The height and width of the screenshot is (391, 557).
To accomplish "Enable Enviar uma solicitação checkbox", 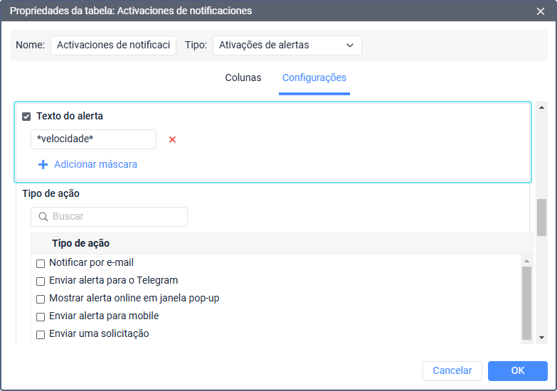I will [x=41, y=334].
